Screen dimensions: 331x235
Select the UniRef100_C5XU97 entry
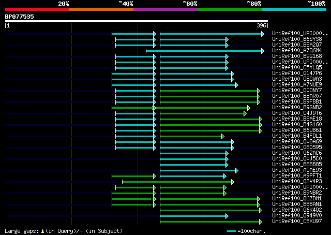coord(297,222)
